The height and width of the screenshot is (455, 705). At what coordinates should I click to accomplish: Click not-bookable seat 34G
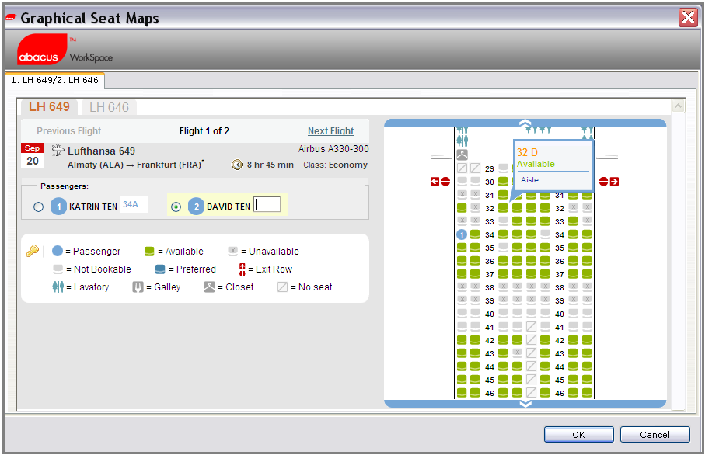pos(545,234)
